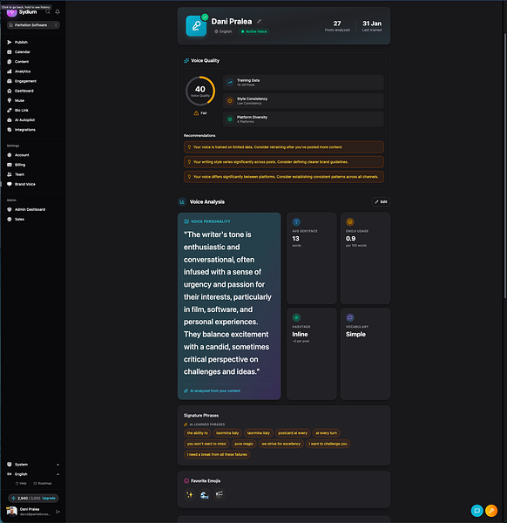
Task: Click the Vocabulary icon on the Simple card
Action: click(350, 317)
